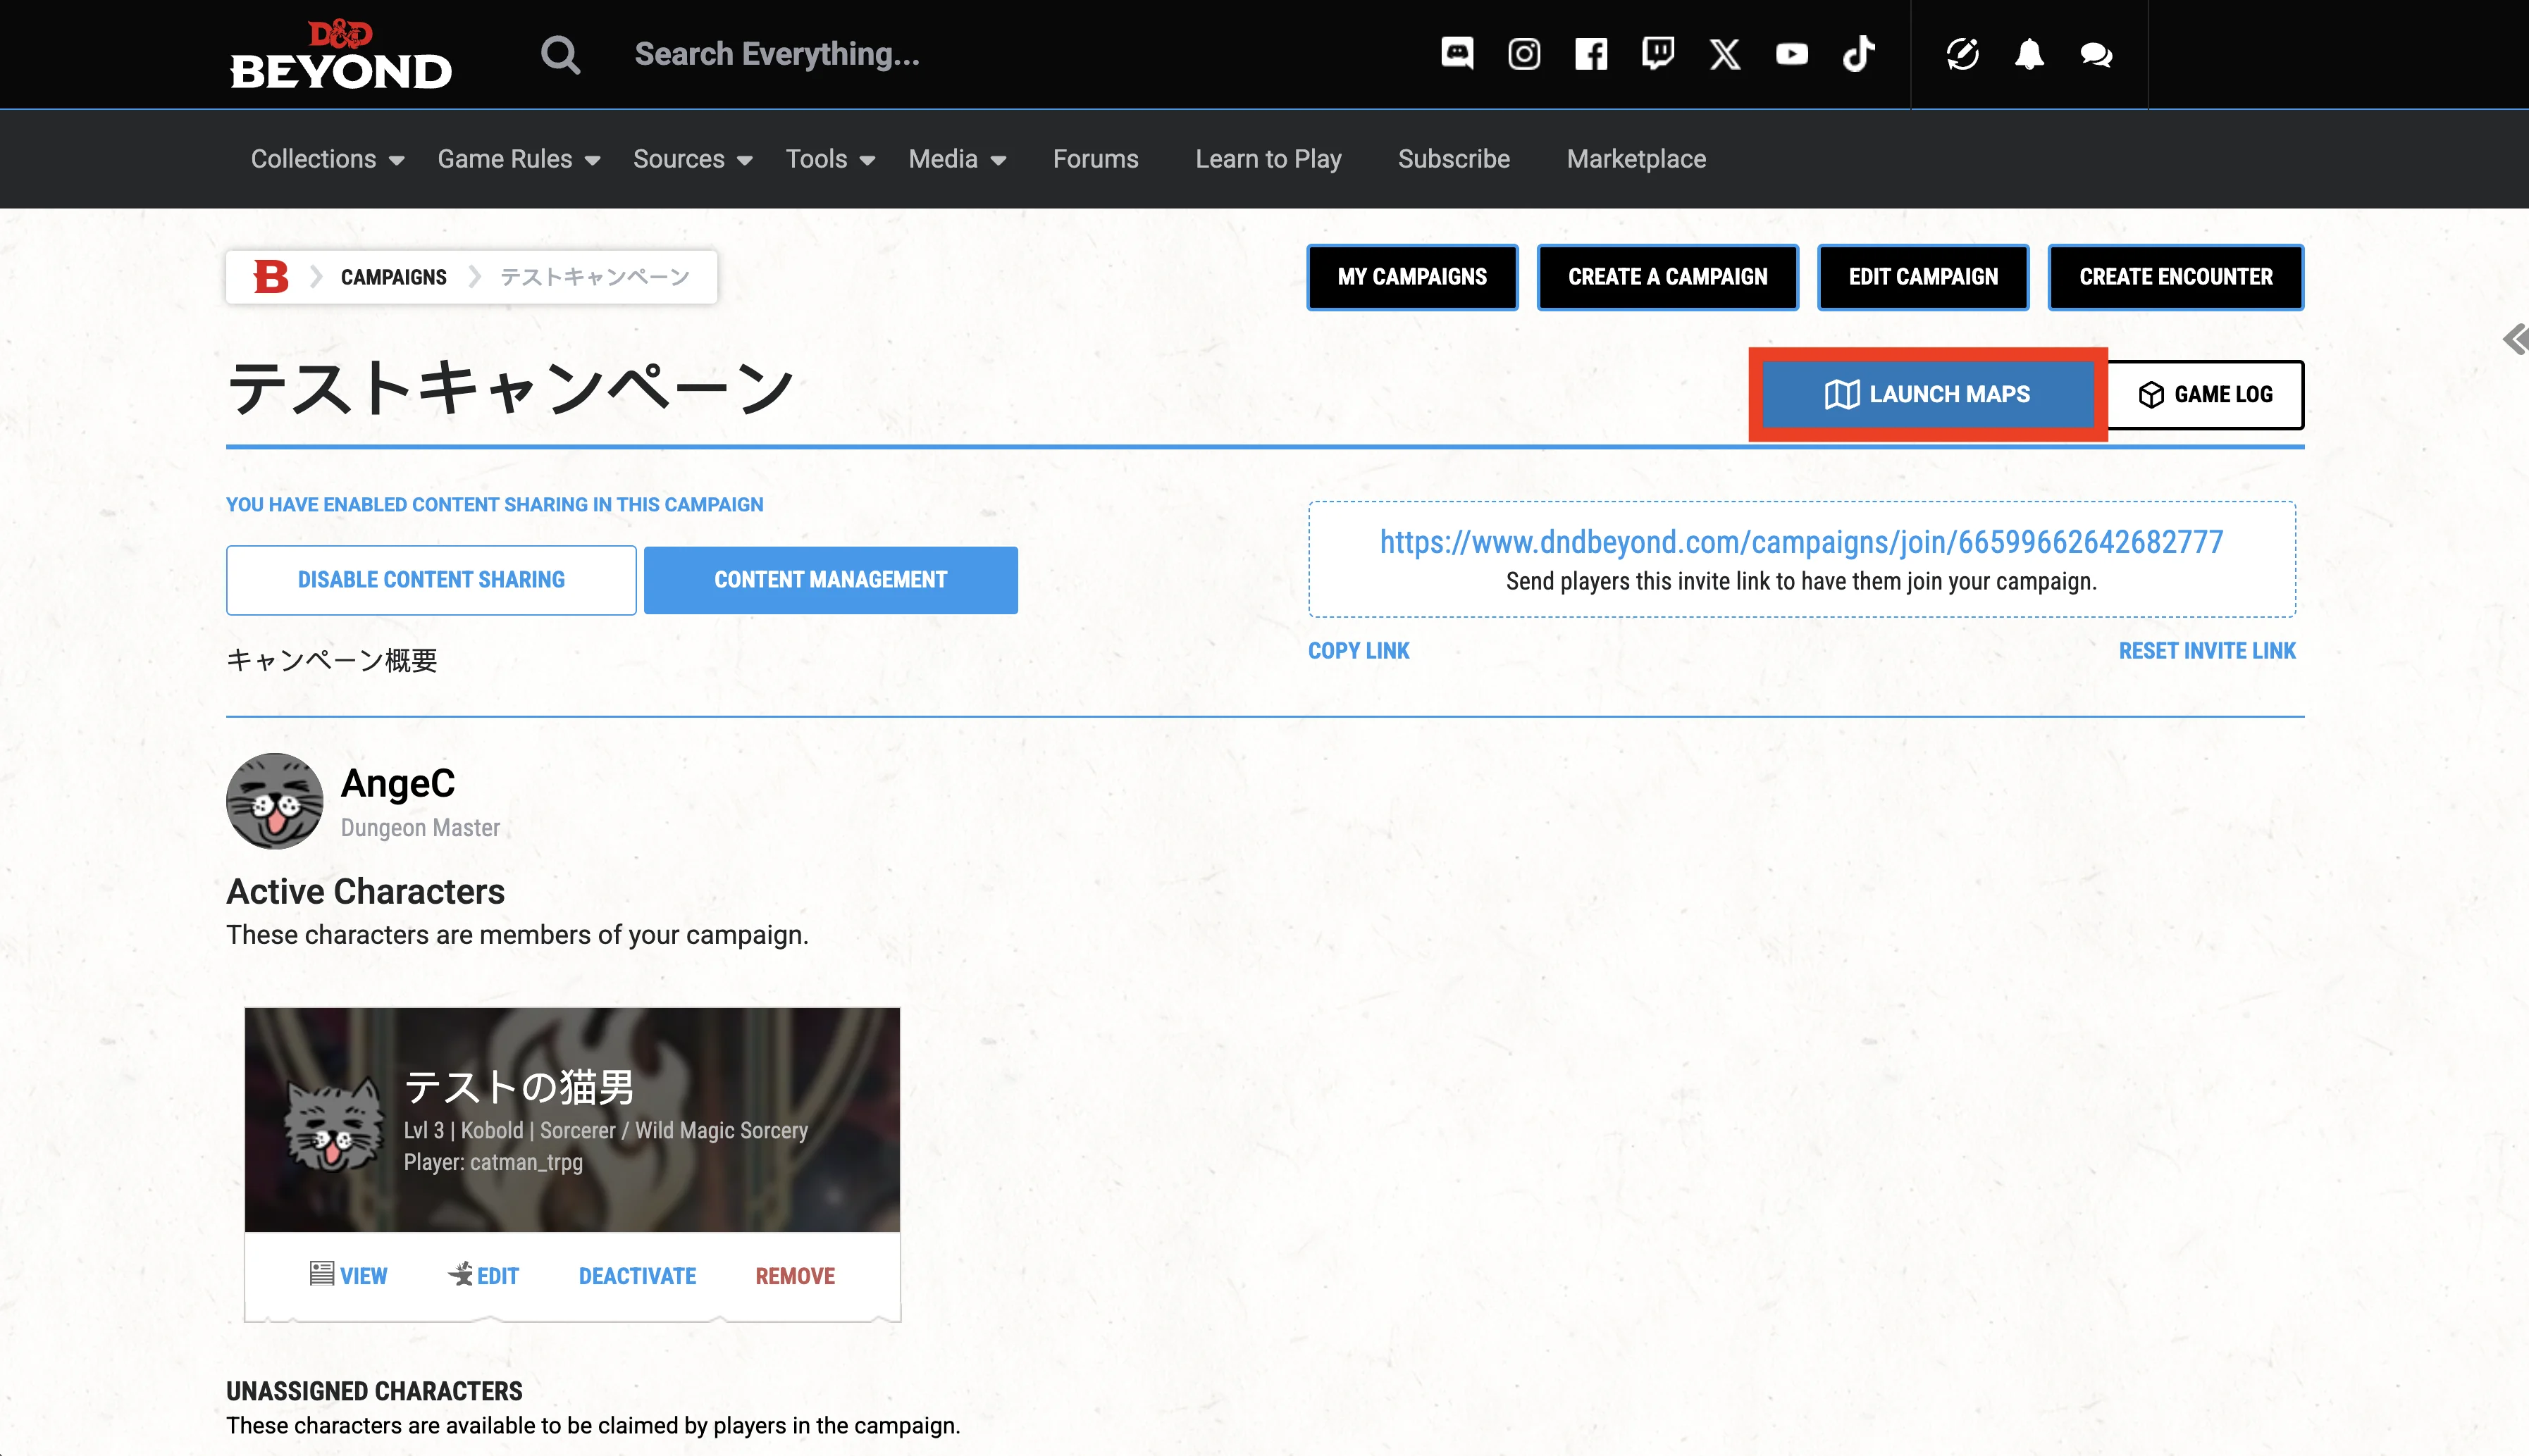Disable Content Sharing for the campaign
This screenshot has height=1456, width=2529.
pos(430,580)
